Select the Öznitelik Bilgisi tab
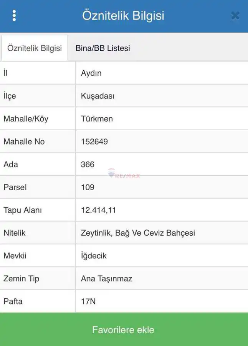The height and width of the screenshot is (346, 248). (x=35, y=48)
